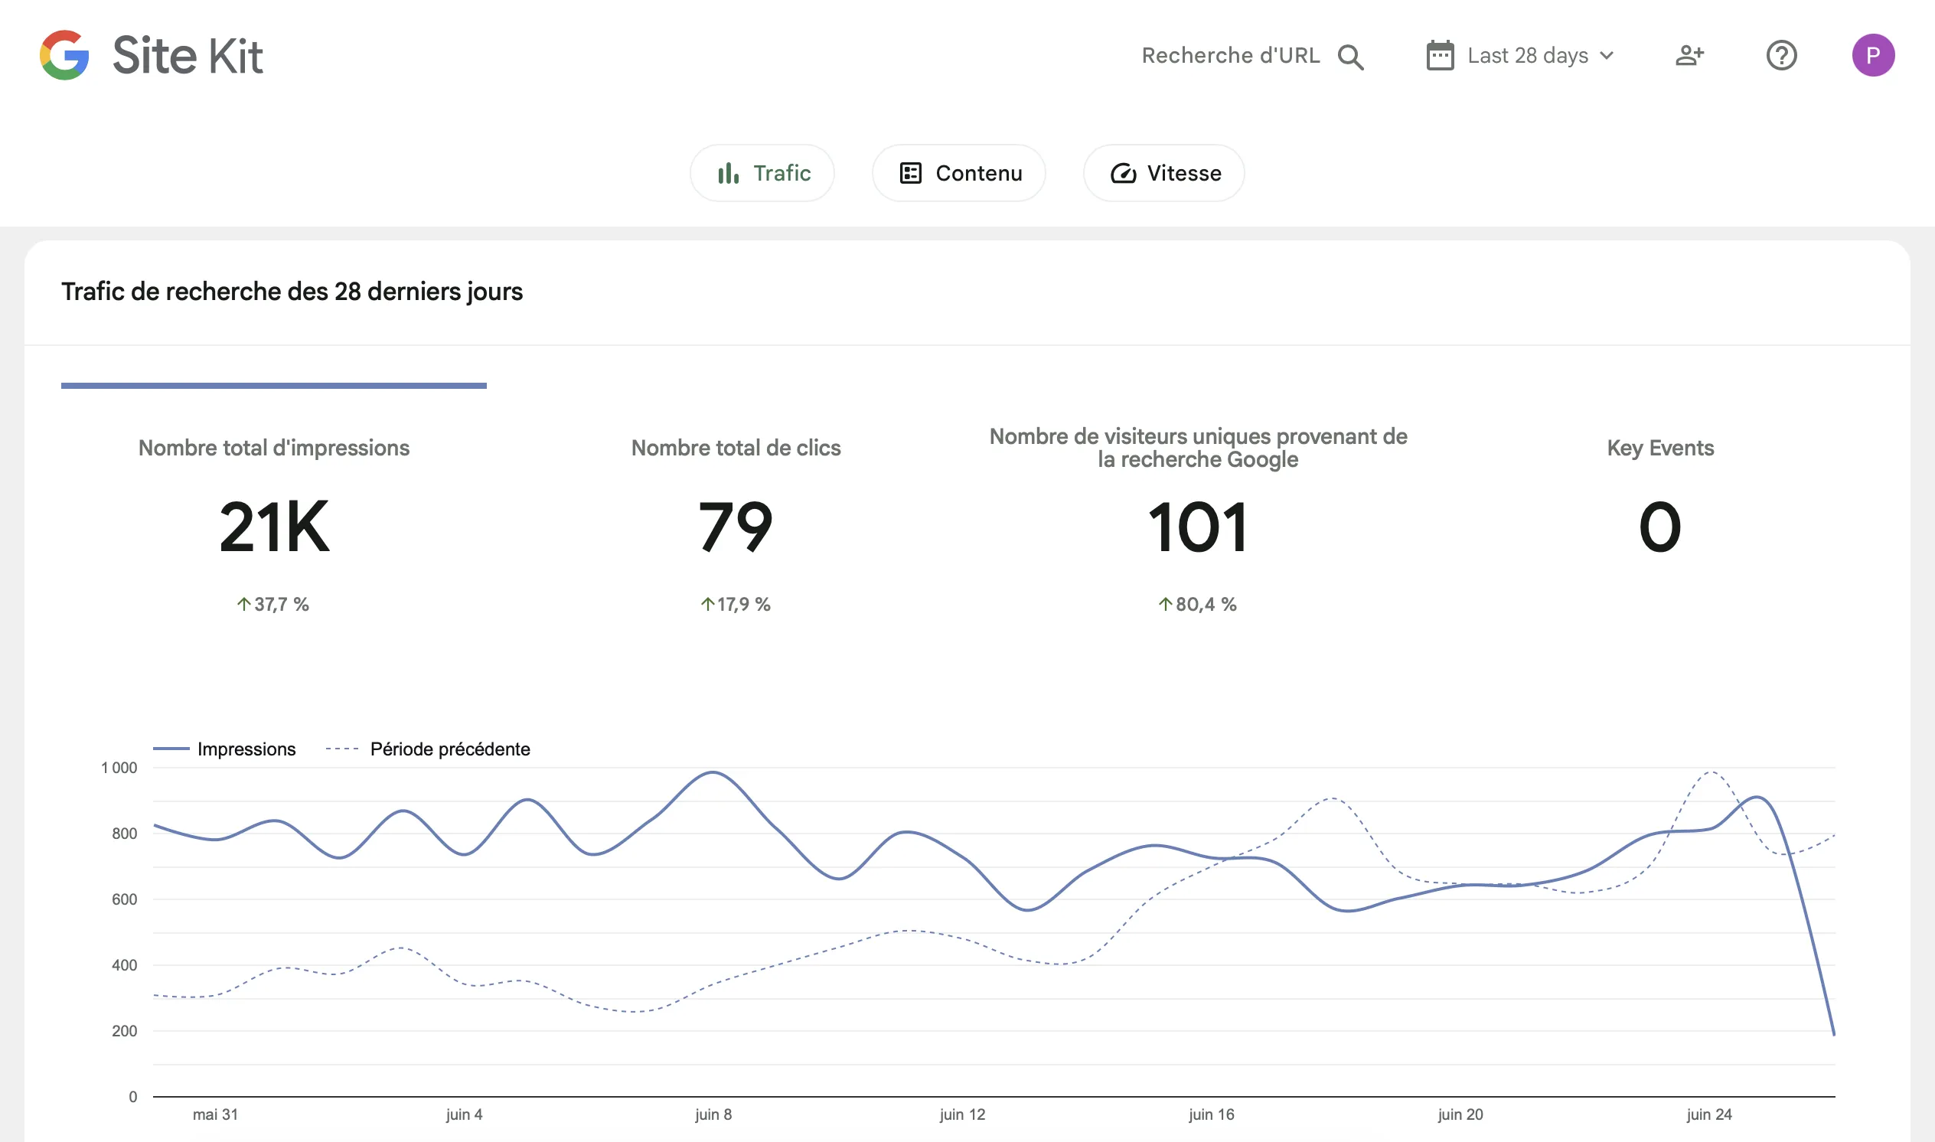Click the 21K impressions value
The image size is (1935, 1142).
click(274, 527)
